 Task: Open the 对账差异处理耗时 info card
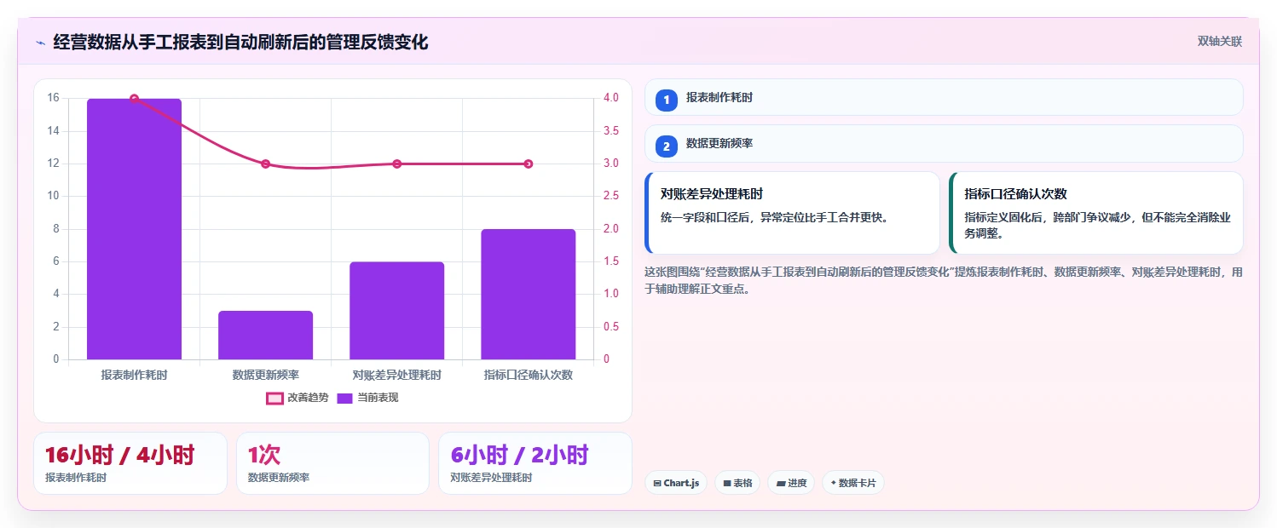[x=793, y=213]
